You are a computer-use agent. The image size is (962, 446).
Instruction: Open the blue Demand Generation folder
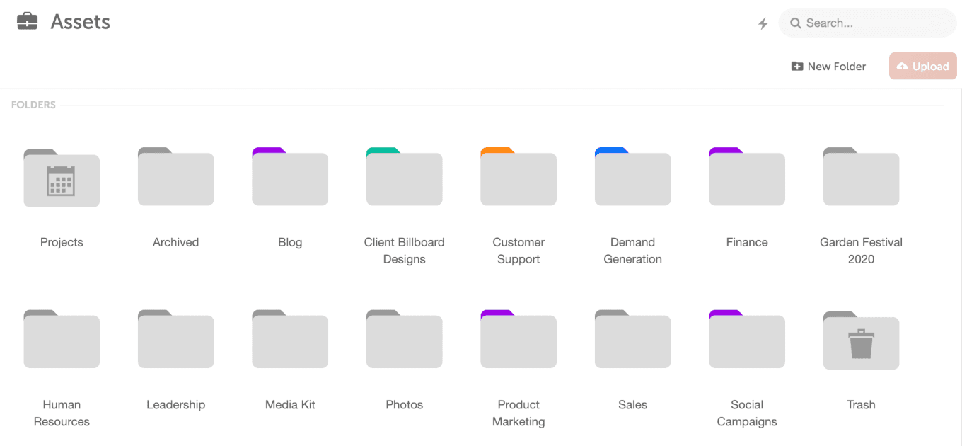[x=632, y=178]
